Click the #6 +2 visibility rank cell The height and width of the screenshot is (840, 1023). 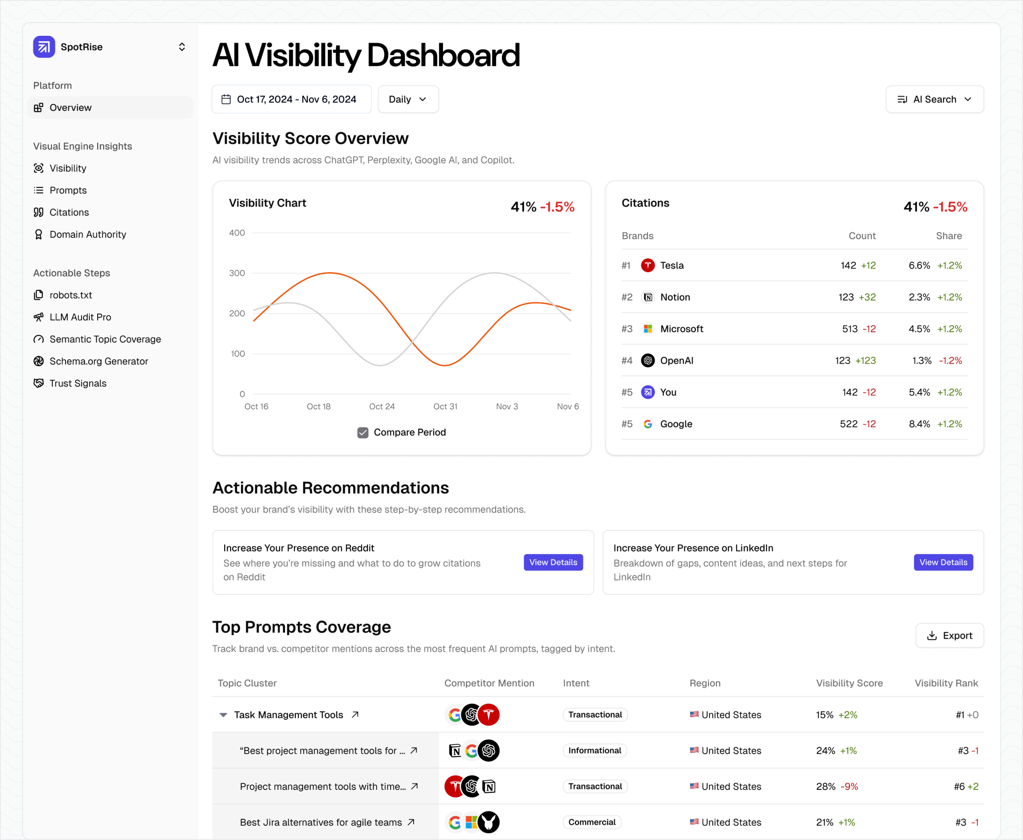tap(966, 787)
